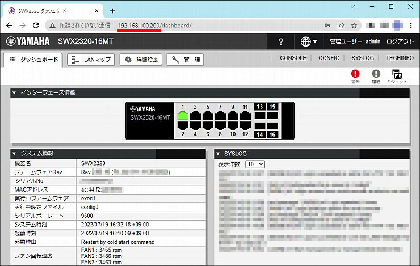Viewport: 420px width, 266px height.
Task: Open the 詳細設定 tab
Action: (141, 60)
